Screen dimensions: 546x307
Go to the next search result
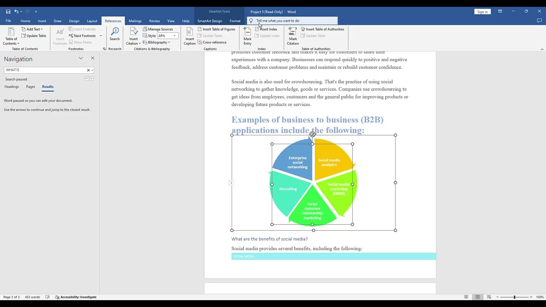(91, 79)
